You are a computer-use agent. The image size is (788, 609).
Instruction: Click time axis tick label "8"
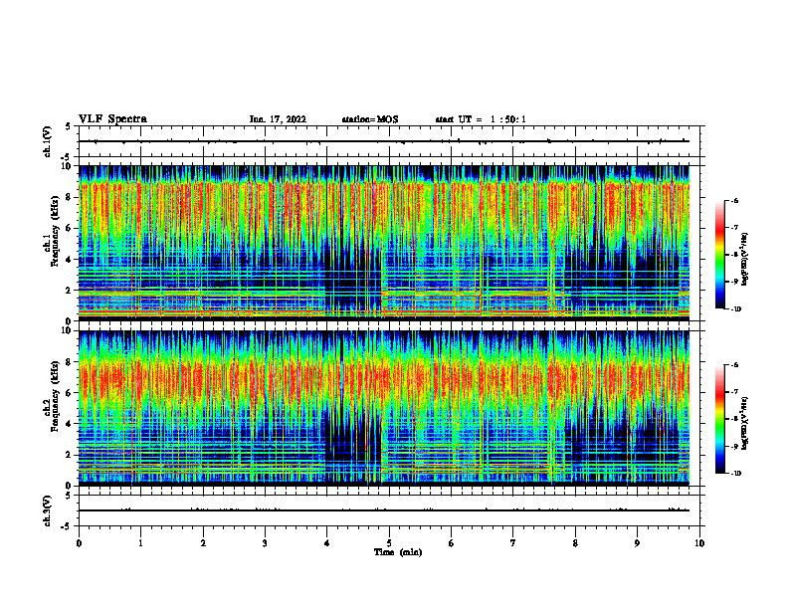point(575,543)
